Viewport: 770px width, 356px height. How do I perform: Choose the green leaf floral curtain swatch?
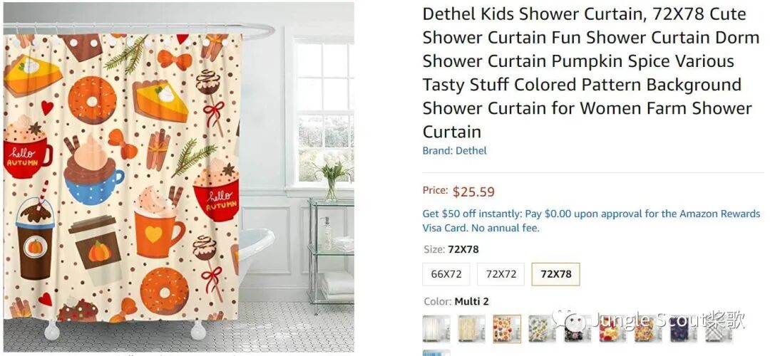[542, 328]
